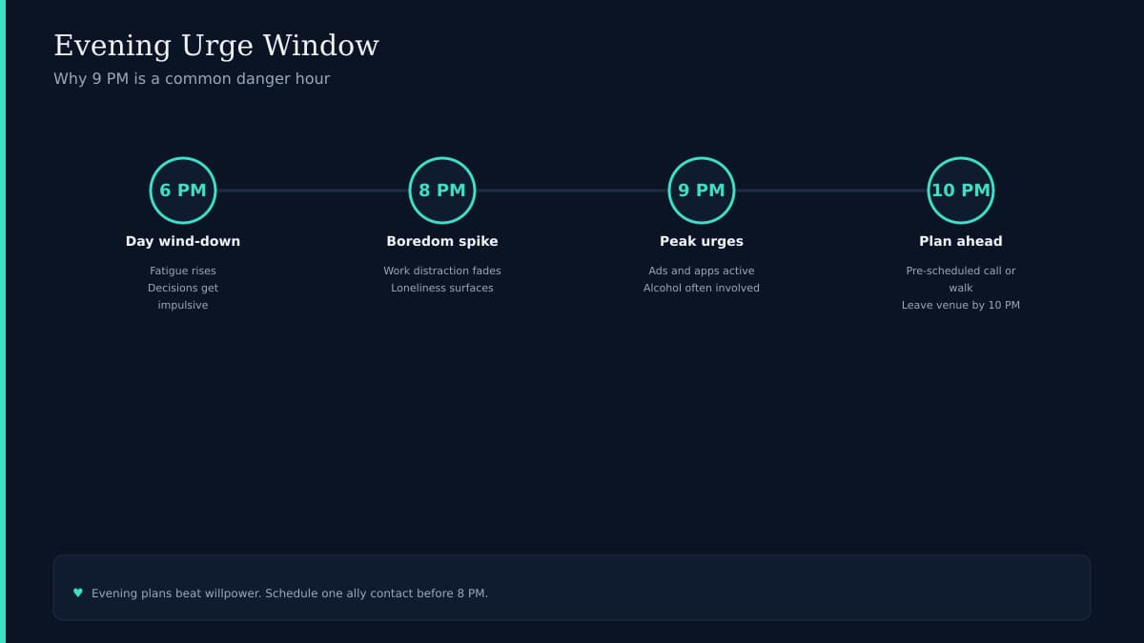Click the text 'Work distraction fades'

point(442,271)
